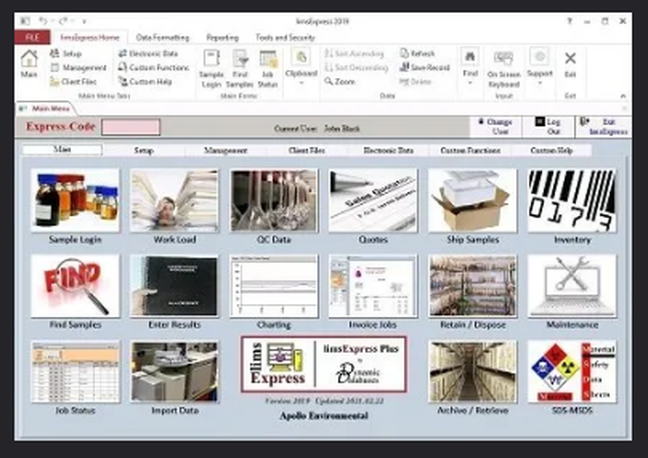Click the Job Status ribbon icon
This screenshot has width=648, height=458.
[268, 69]
